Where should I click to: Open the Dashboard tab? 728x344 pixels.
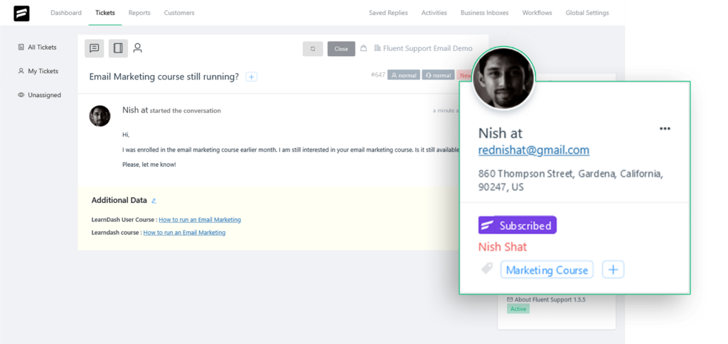(66, 13)
